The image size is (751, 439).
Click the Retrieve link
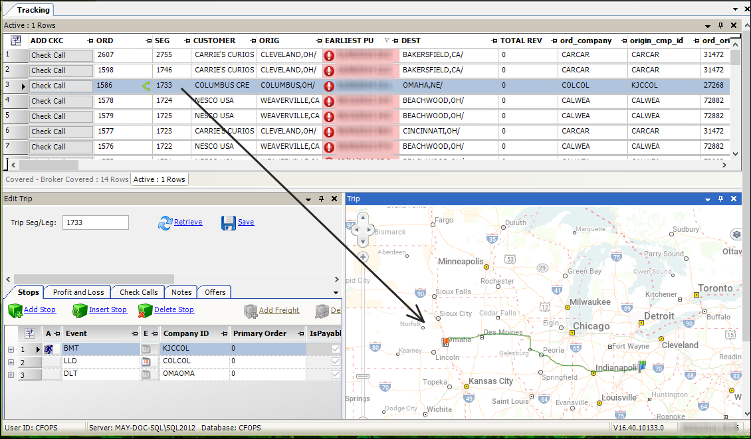187,222
